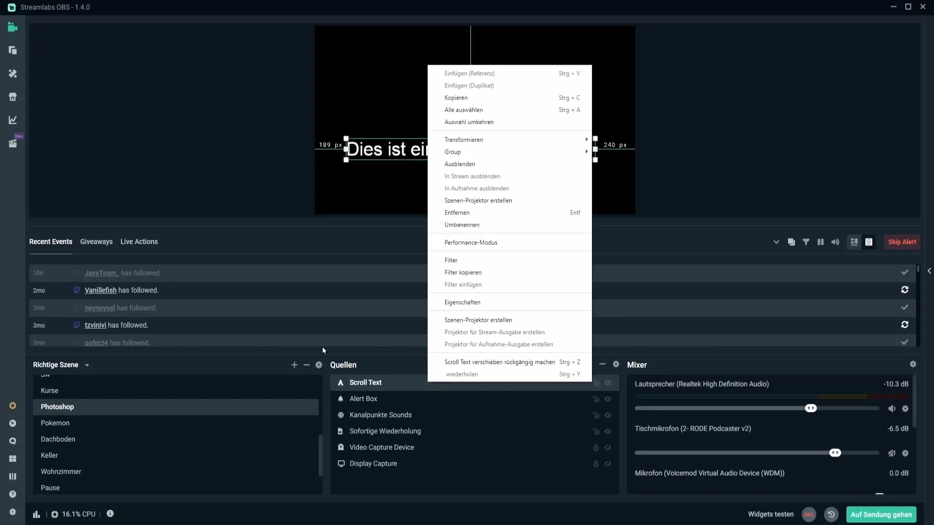Select the filter icon in event toolbar
Screen dimensions: 934x525
807,242
